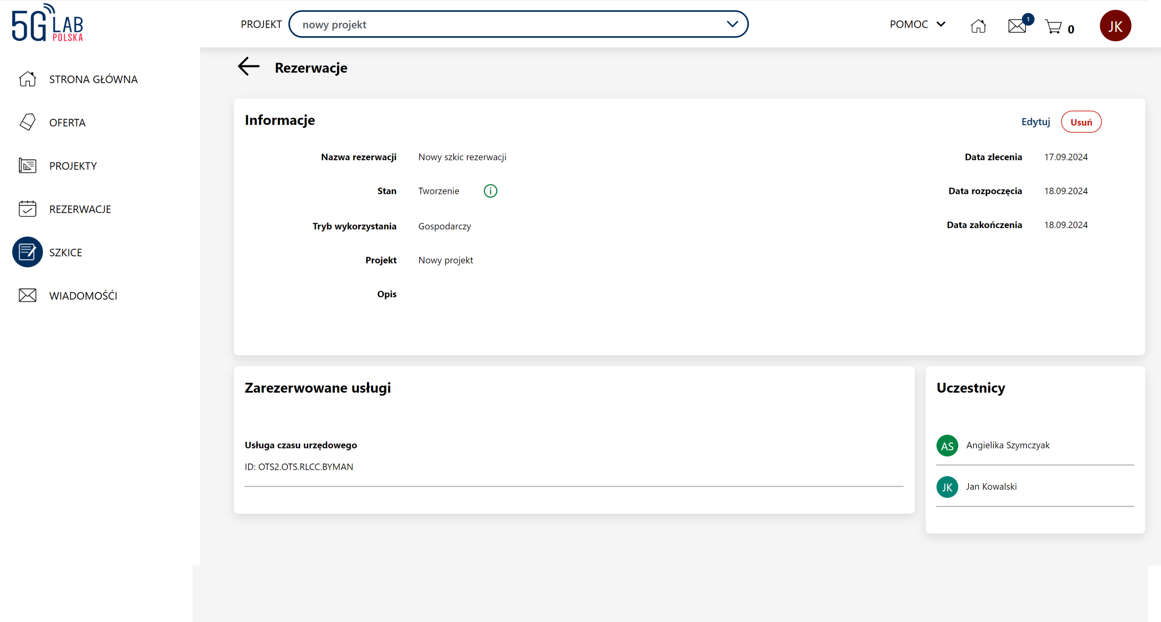Go to Strona Główna in sidebar
This screenshot has height=622, width=1161.
[93, 79]
